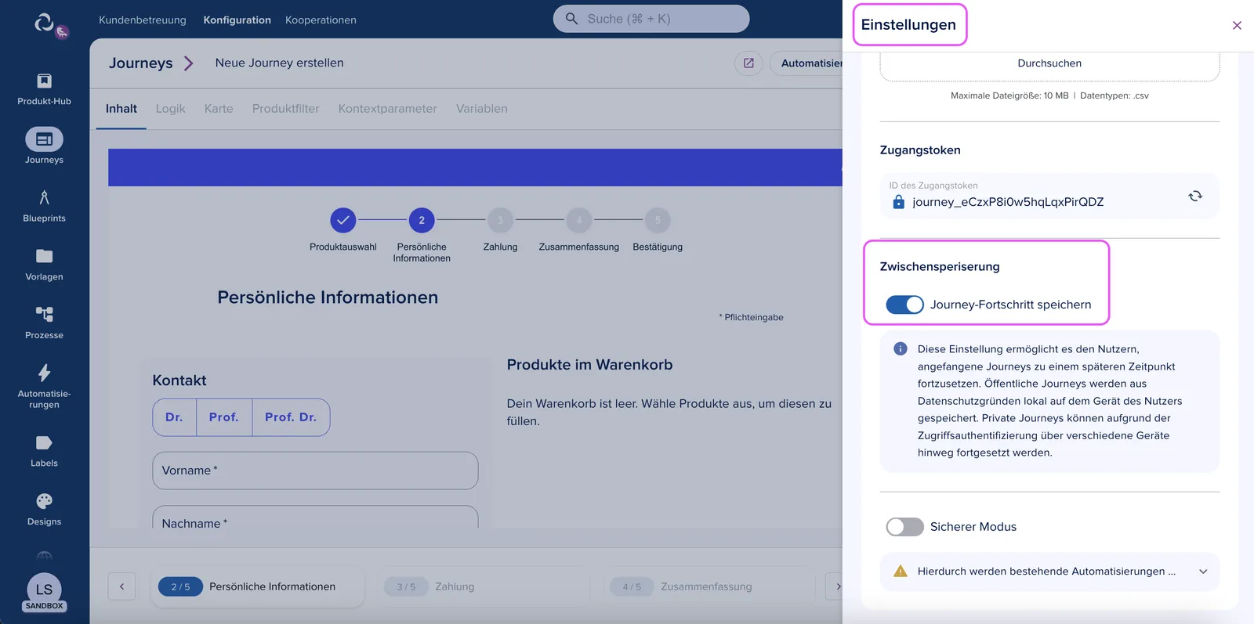Open Kooperationen in top navigation
This screenshot has height=624, width=1254.
(321, 20)
